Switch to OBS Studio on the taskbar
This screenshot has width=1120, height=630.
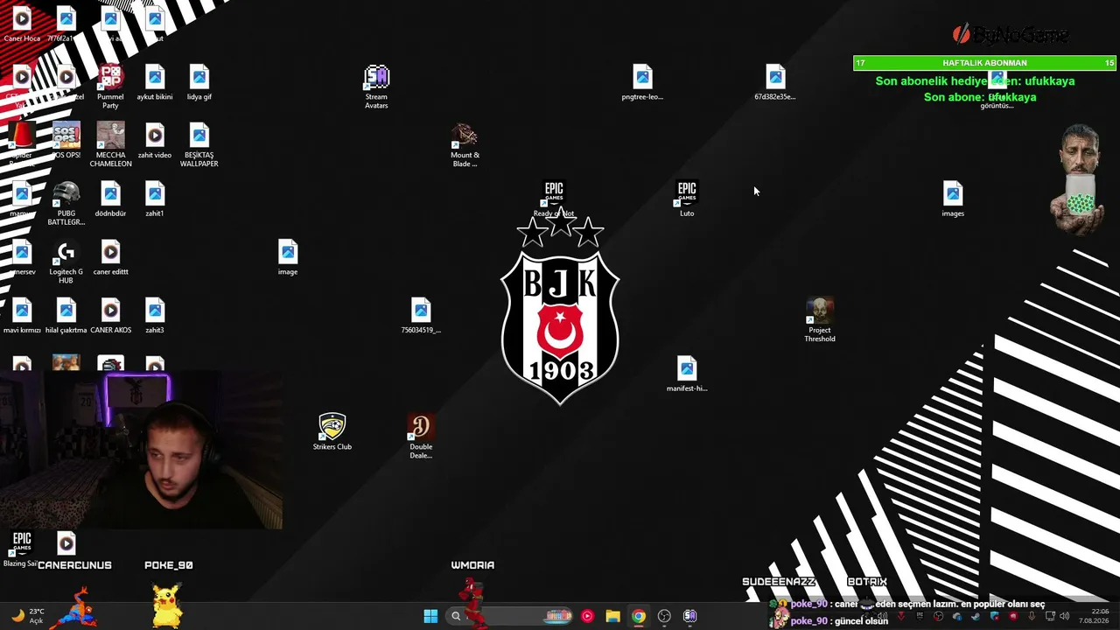pyautogui.click(x=664, y=616)
